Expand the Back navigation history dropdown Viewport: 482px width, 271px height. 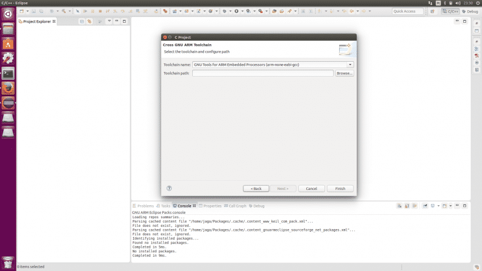coord(357,11)
